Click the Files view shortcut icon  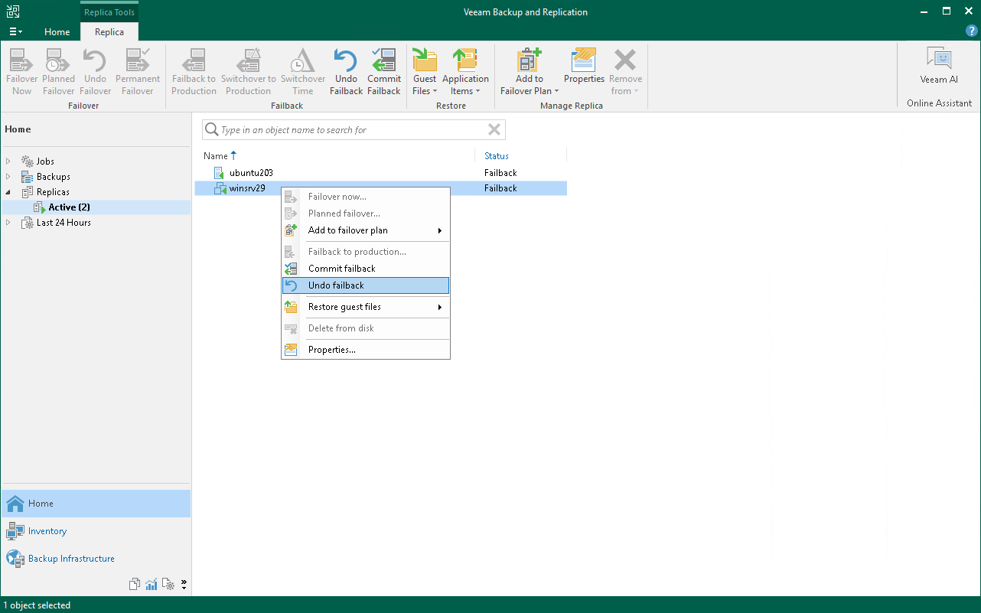135,585
